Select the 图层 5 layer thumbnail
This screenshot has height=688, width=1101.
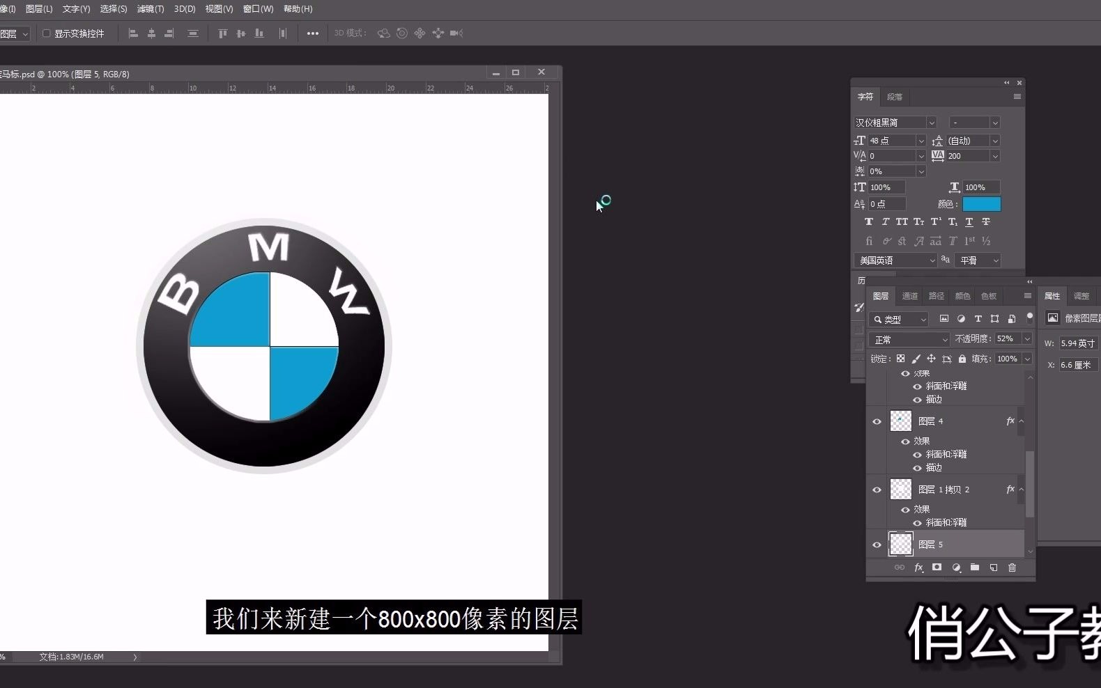click(901, 545)
